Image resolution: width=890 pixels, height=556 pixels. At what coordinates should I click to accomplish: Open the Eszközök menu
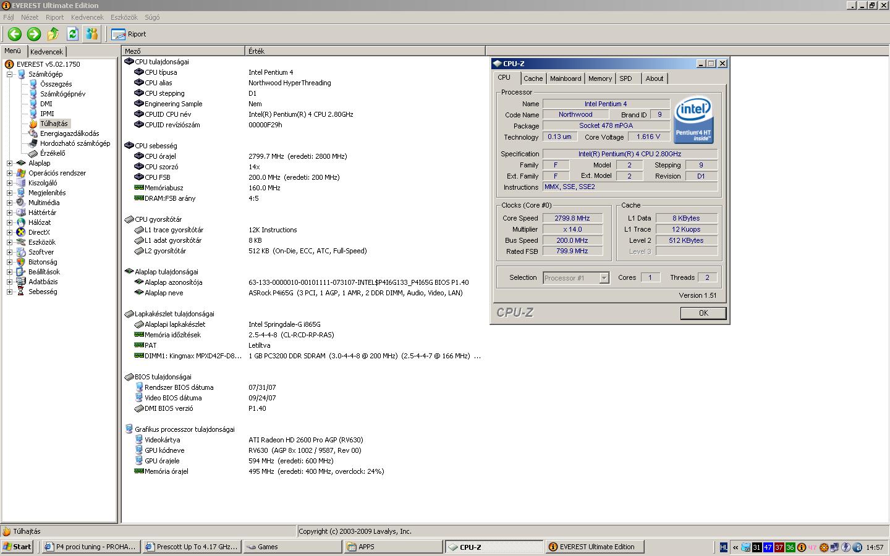(x=124, y=17)
